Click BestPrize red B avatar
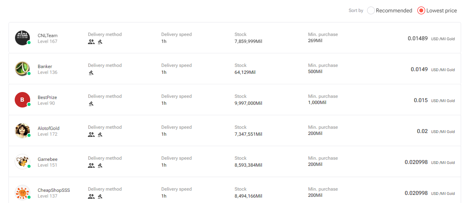470x203 pixels. [22, 100]
